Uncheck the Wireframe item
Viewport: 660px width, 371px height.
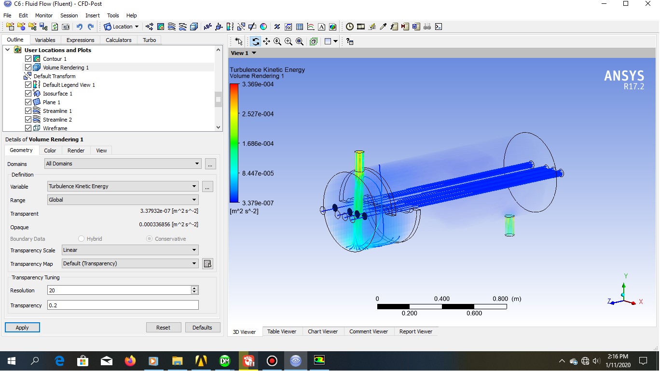pos(28,128)
